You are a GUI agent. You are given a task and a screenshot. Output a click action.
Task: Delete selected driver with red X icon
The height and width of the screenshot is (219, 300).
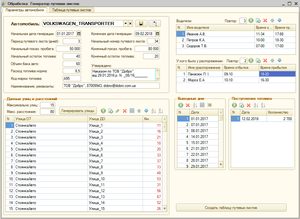coord(265,21)
